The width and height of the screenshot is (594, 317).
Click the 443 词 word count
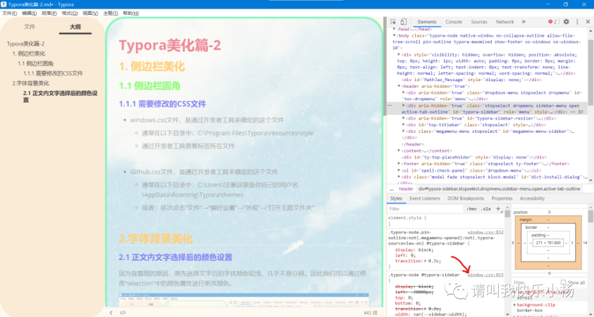pyautogui.click(x=371, y=312)
